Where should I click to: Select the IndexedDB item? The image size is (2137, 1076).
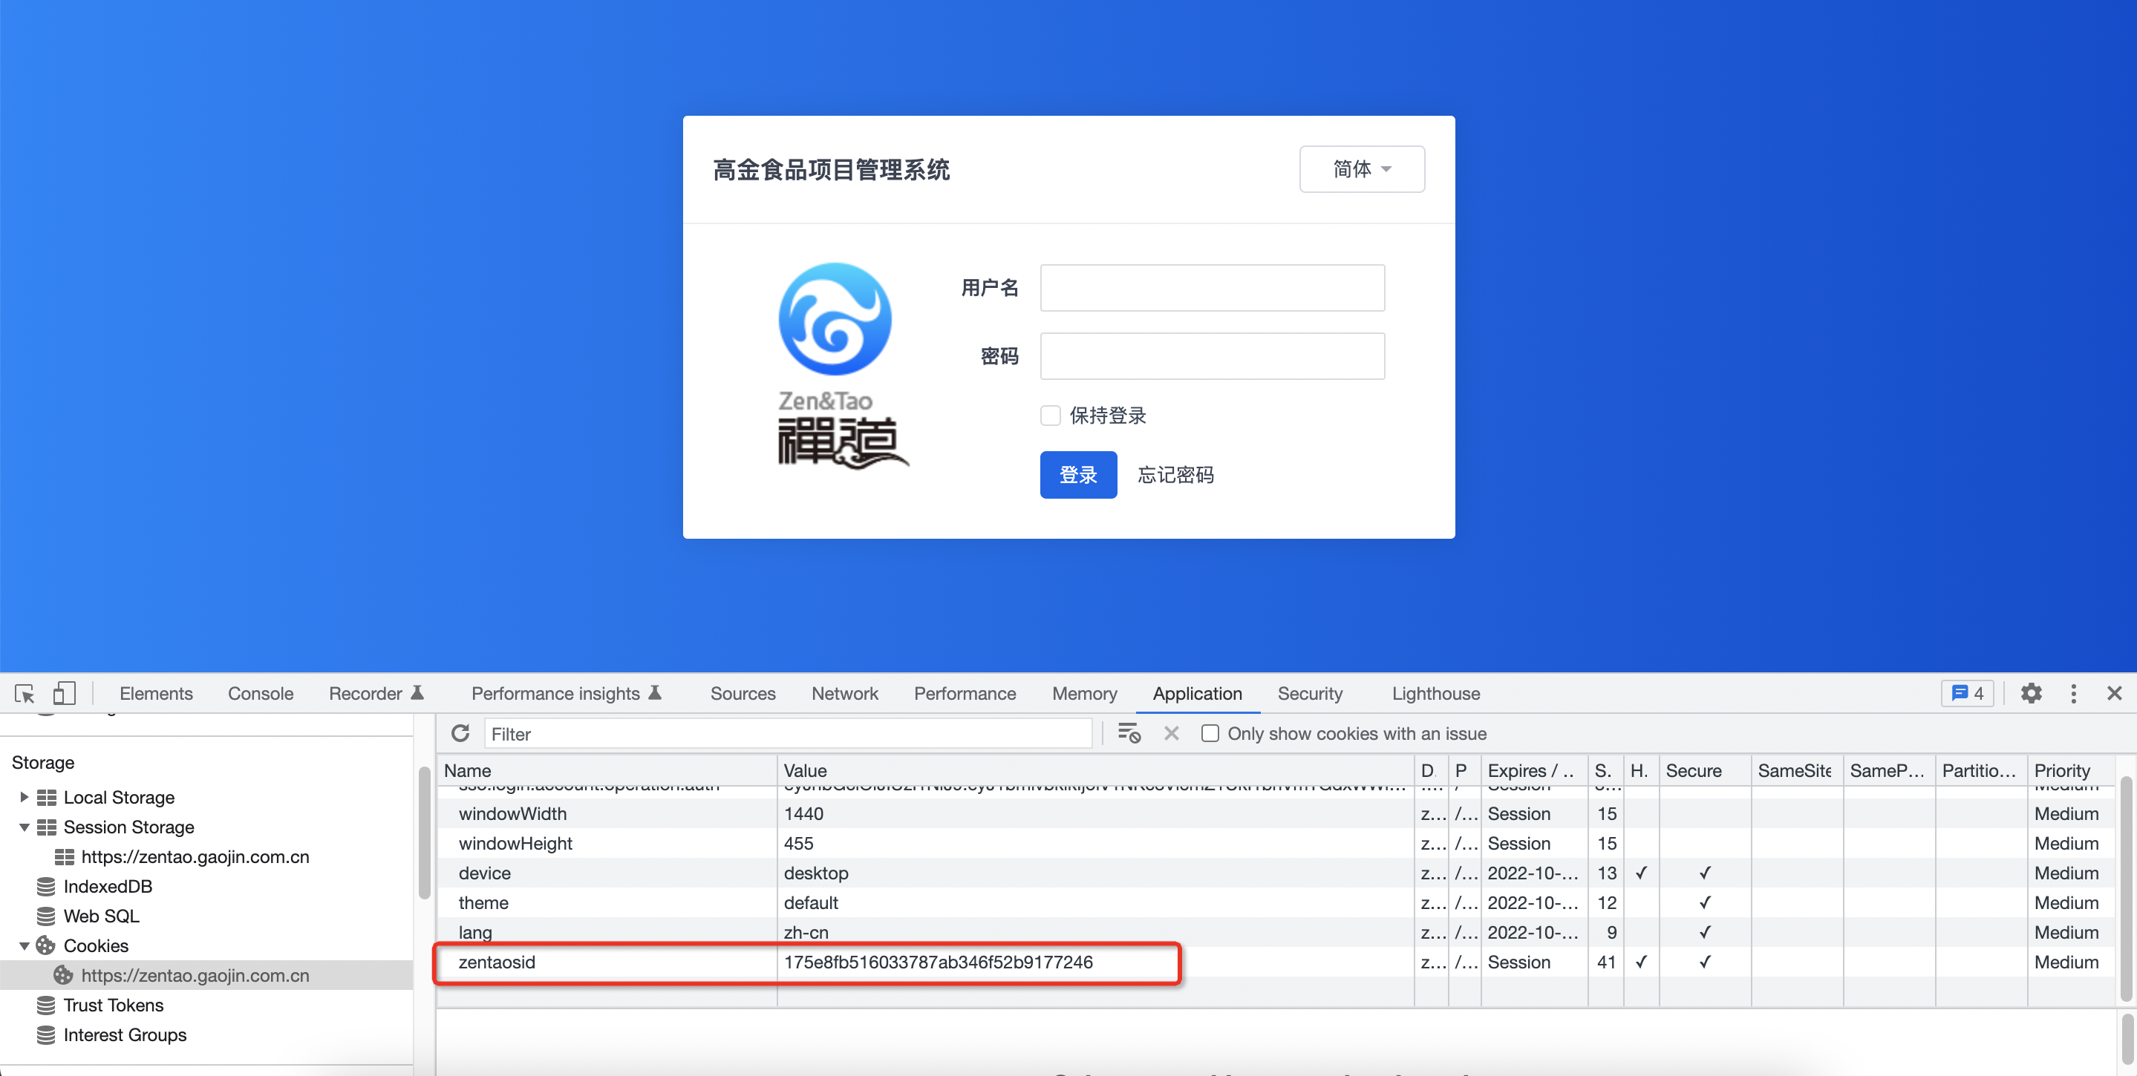coord(107,886)
